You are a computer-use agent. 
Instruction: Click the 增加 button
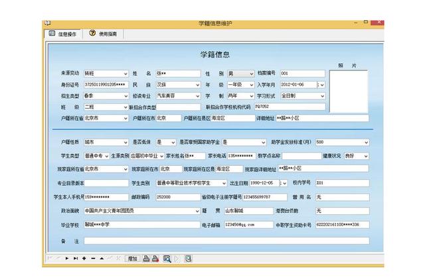[x=132, y=258]
